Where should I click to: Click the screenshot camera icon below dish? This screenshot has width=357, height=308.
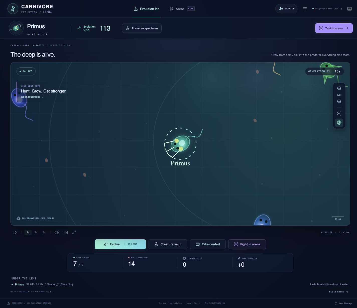coord(57,232)
